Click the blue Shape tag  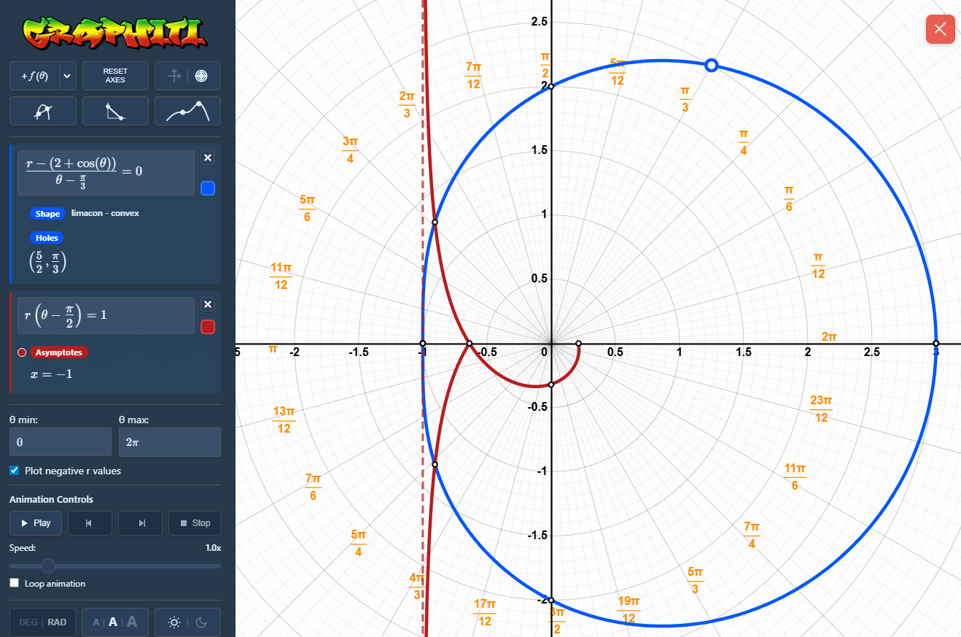point(47,214)
